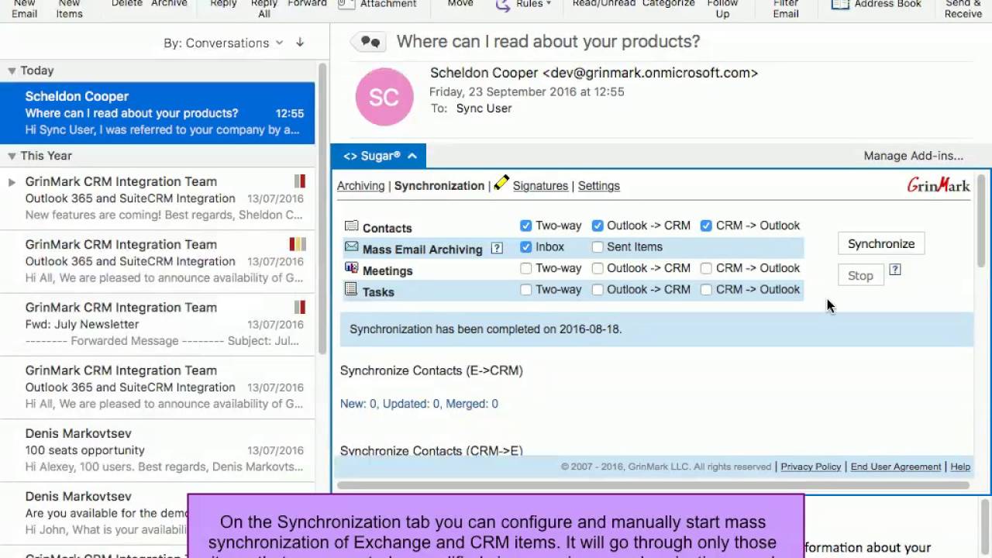
Task: Toggle Inbox mass archiving checkbox
Action: [x=526, y=247]
